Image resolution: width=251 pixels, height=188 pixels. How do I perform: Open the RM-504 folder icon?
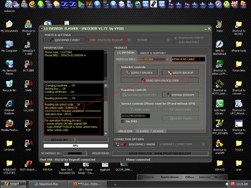tap(48, 167)
